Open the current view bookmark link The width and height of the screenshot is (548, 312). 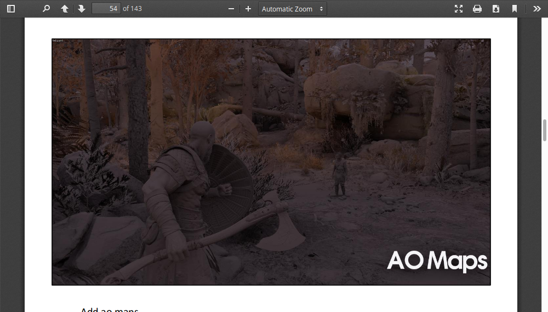click(x=515, y=9)
